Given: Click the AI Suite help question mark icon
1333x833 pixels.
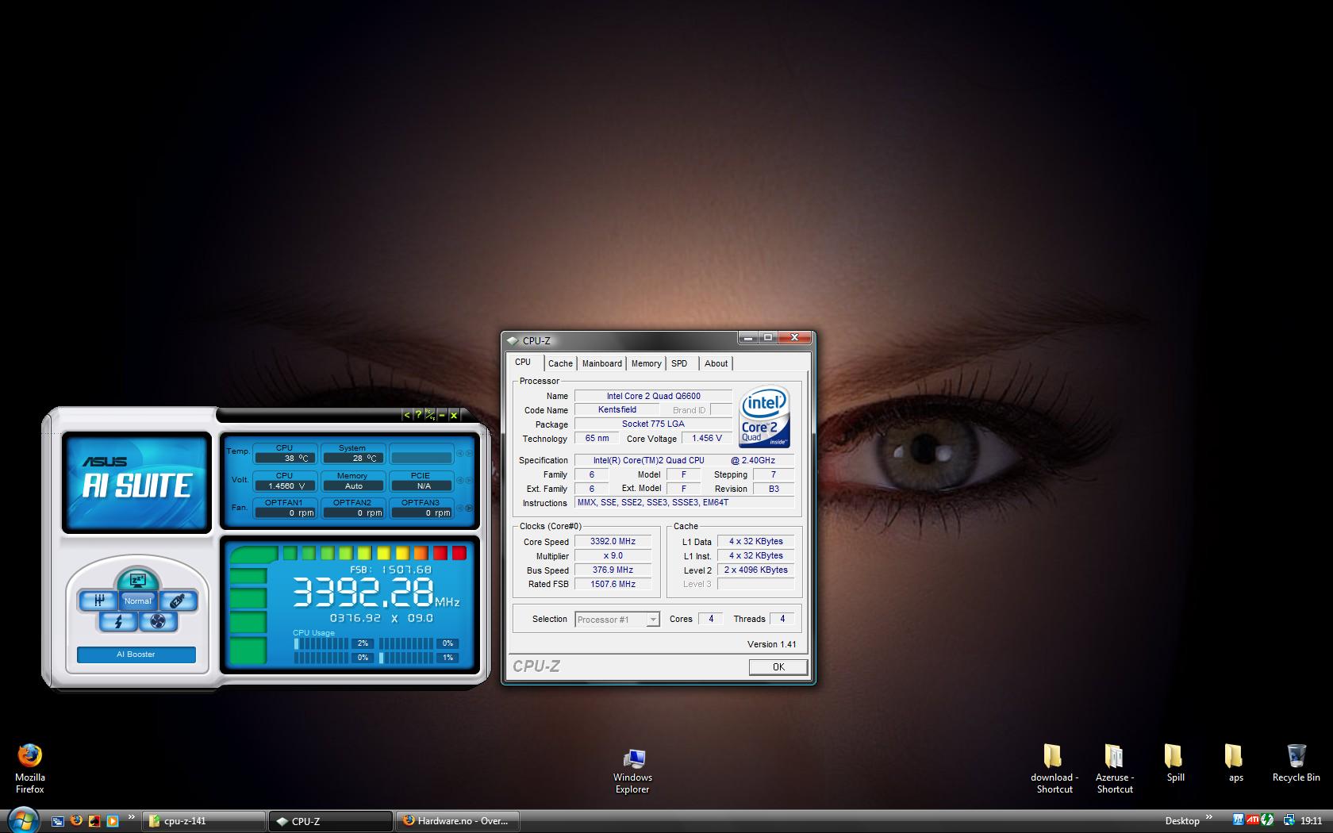Looking at the screenshot, I should click(418, 415).
